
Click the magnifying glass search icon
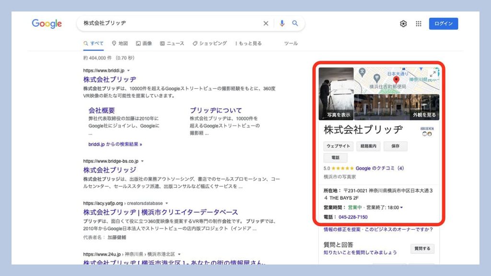[295, 23]
